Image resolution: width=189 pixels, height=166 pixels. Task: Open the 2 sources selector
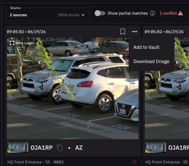(48, 14)
